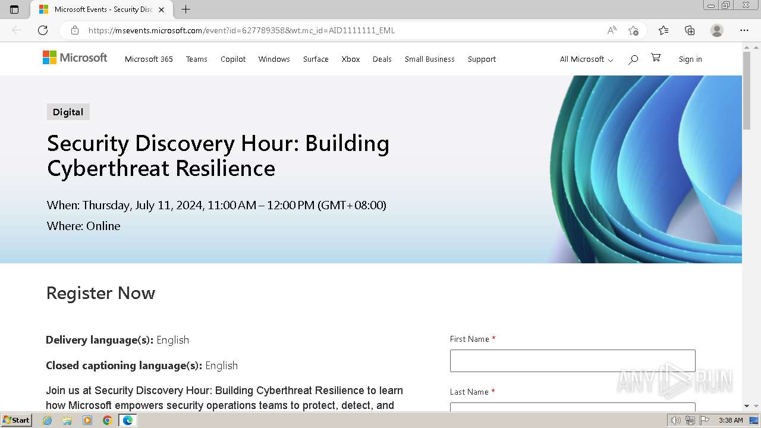Open a new browser tab
This screenshot has width=761, height=428.
tap(185, 10)
